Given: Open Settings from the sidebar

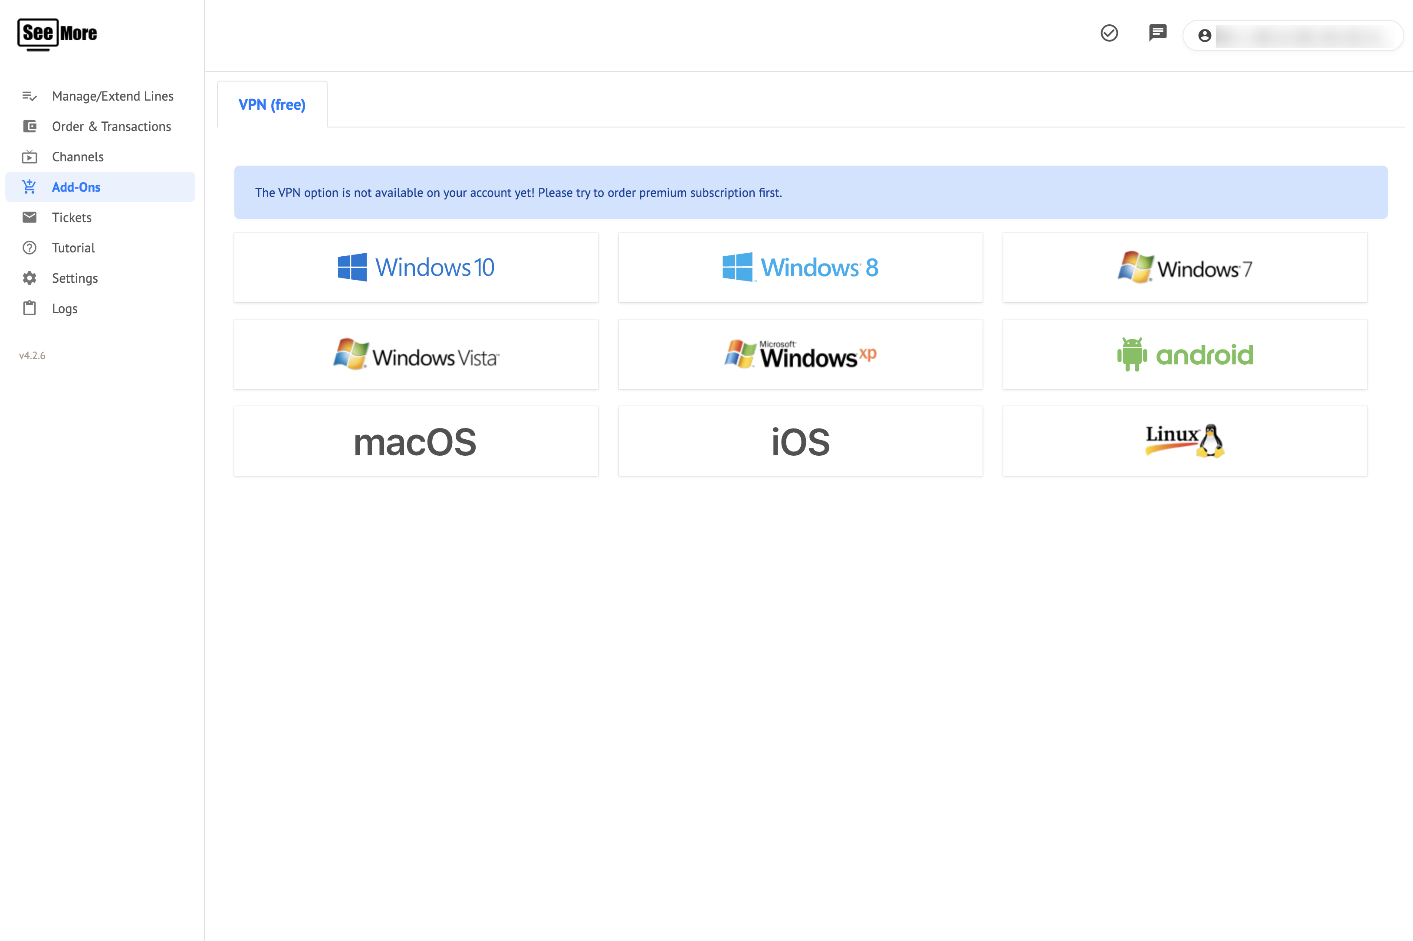Looking at the screenshot, I should [75, 278].
